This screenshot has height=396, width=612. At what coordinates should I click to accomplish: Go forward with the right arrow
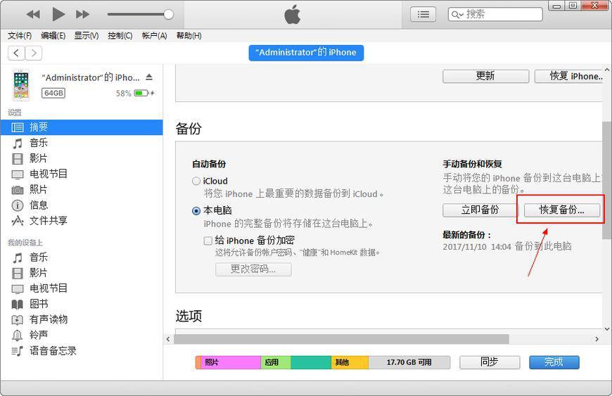(34, 53)
